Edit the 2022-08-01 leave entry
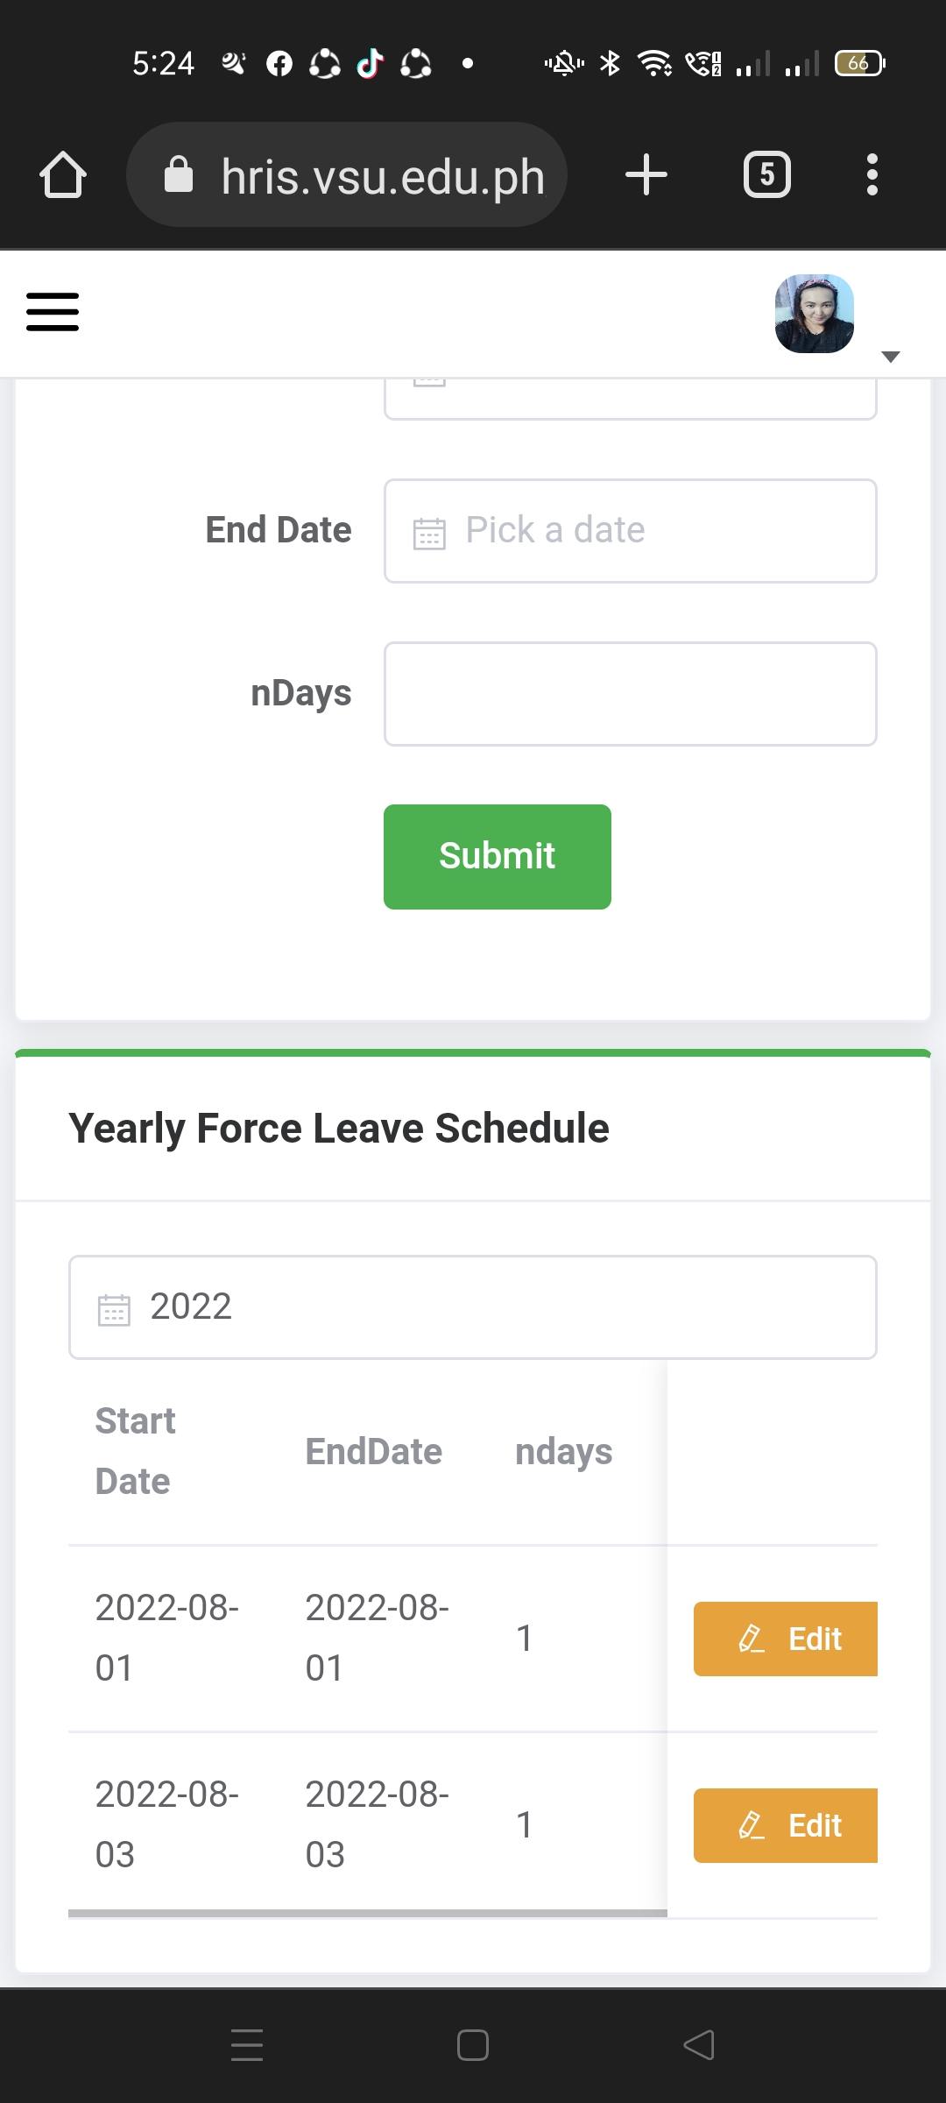Image resolution: width=946 pixels, height=2103 pixels. click(786, 1639)
